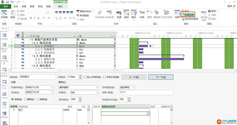Open the 文件 menu tab

click(x=5, y=6)
